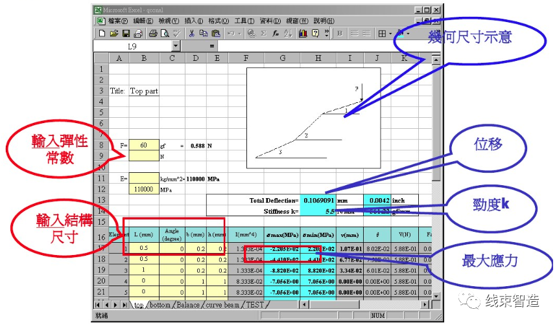Click the vertical scrollbar down arrow
The width and height of the screenshot is (557, 325).
[436, 296]
